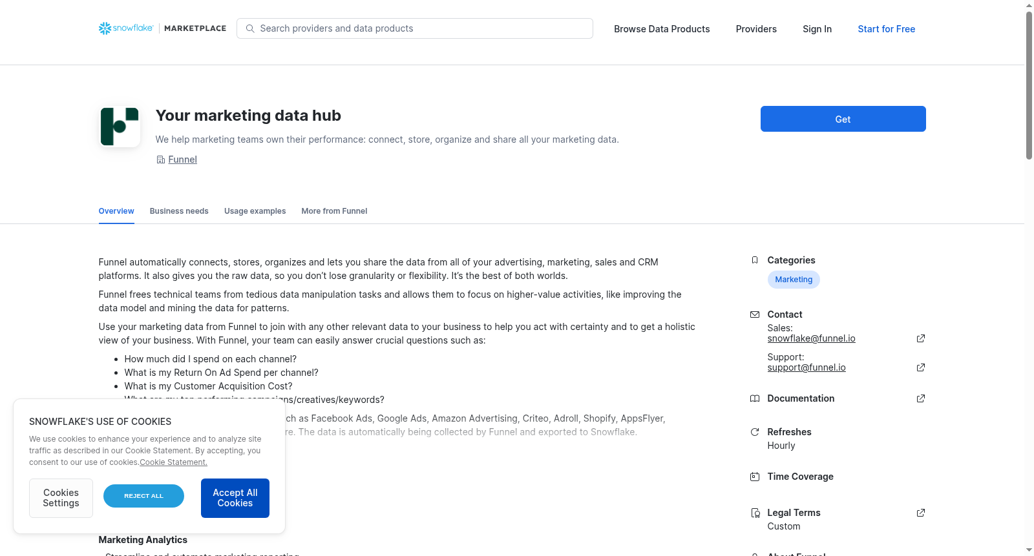Click the Marketing category tag
The image size is (1034, 556).
coord(794,280)
